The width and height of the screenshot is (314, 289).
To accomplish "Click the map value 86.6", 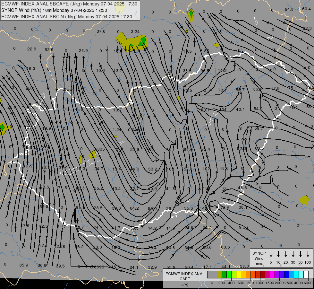I will [188, 149].
